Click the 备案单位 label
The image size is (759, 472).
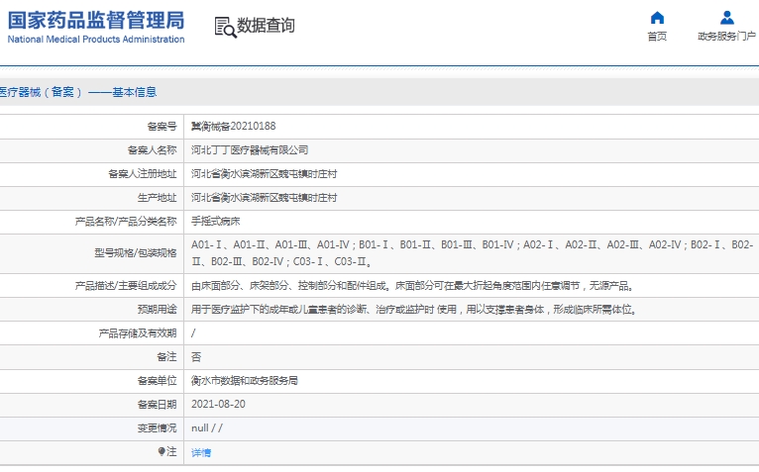[158, 381]
